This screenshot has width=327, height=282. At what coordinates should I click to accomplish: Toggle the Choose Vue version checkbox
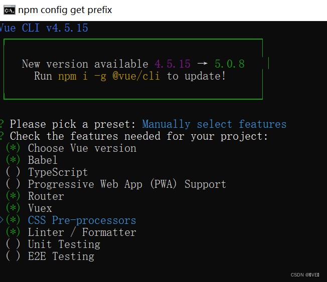point(14,148)
